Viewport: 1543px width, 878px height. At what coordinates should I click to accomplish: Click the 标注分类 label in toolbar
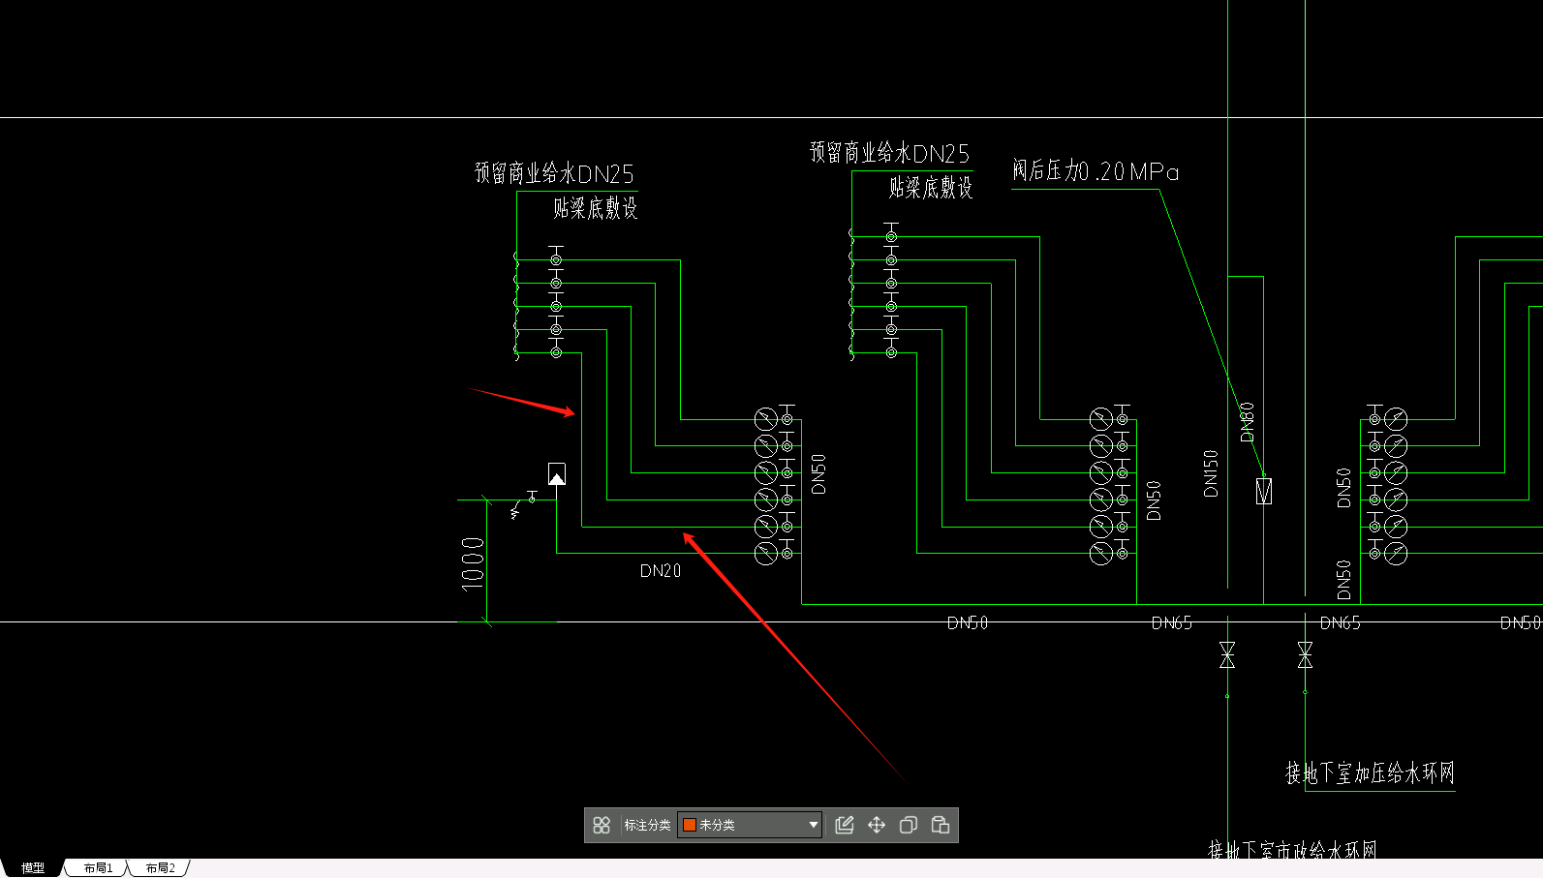coord(647,825)
